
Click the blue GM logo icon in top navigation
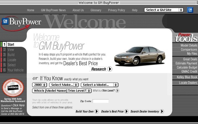point(190,10)
